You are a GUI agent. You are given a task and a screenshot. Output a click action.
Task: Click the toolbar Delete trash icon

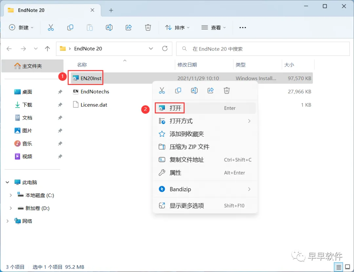[148, 27]
